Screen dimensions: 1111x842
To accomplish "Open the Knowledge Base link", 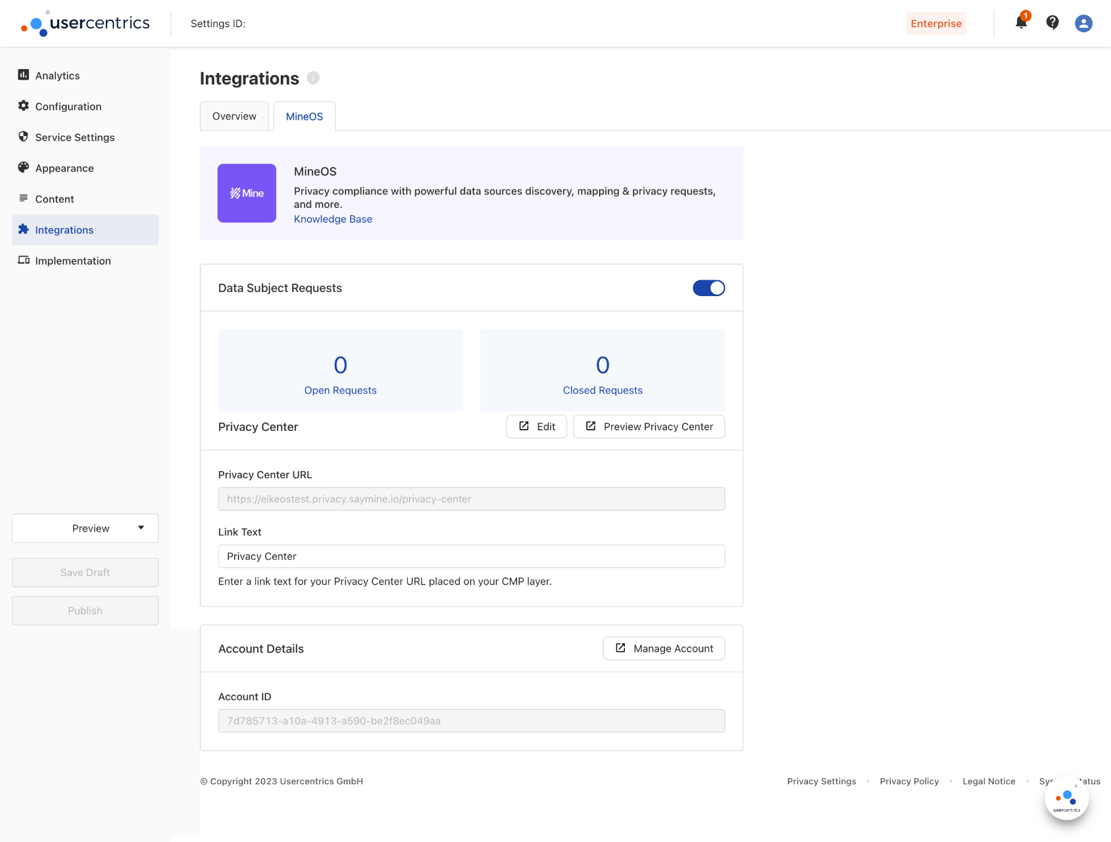I will (x=333, y=219).
